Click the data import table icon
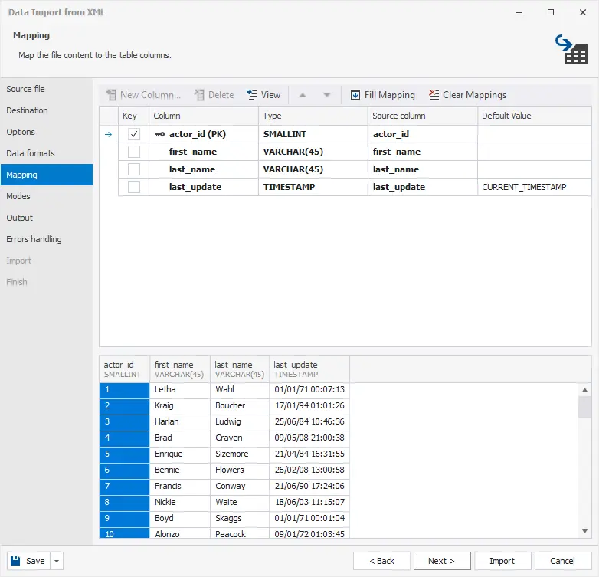 click(x=571, y=49)
